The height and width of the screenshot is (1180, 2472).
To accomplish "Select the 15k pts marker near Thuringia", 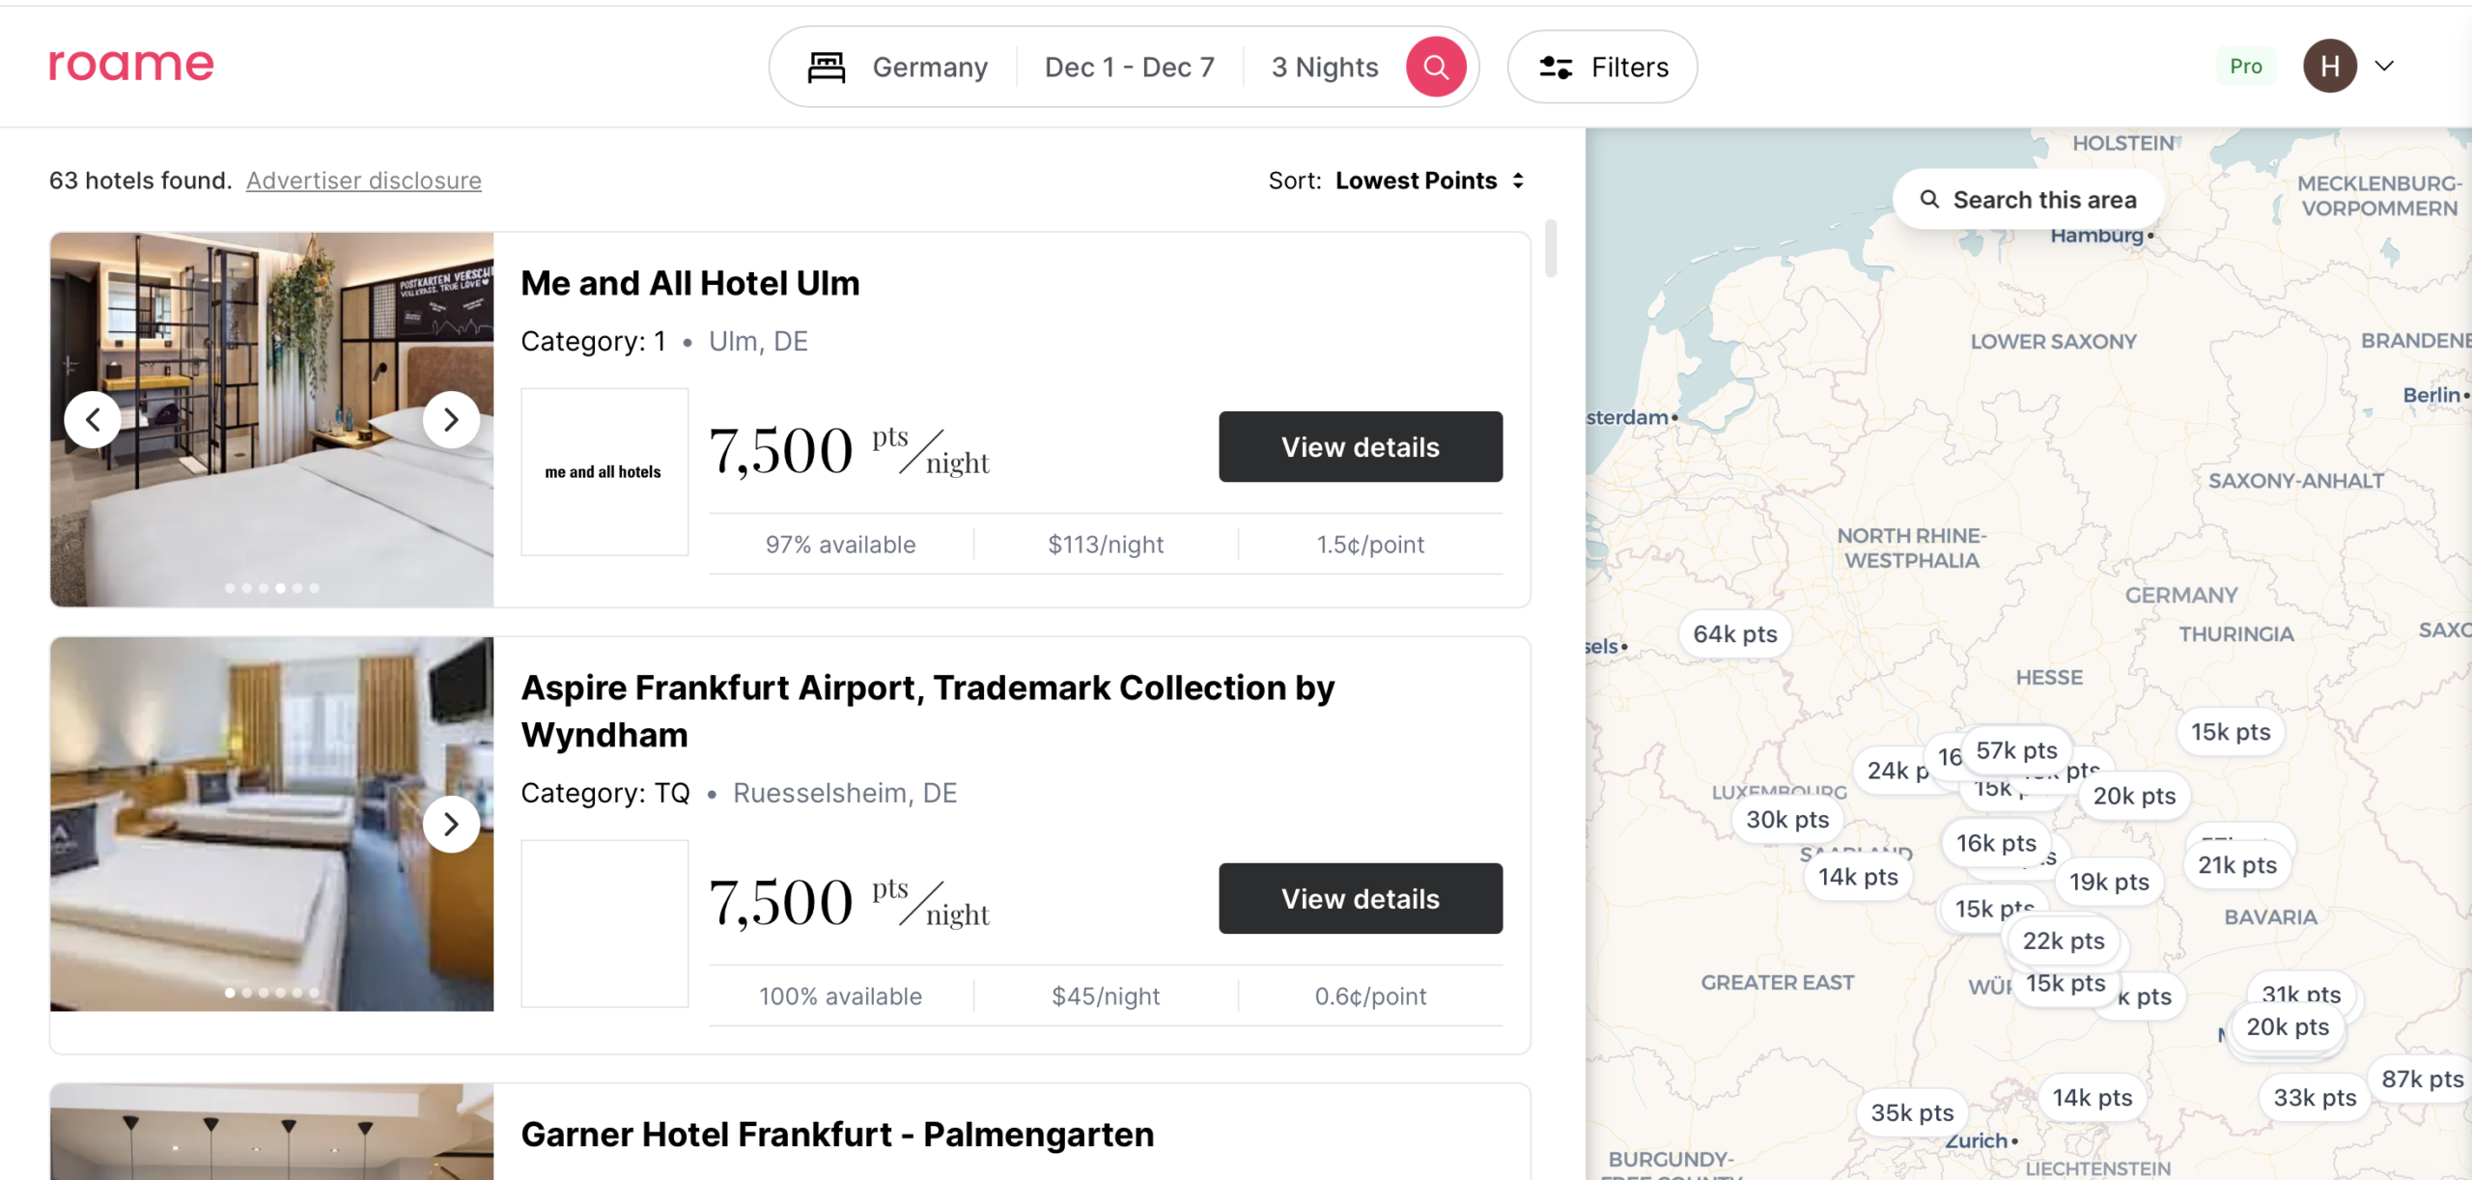I will coord(2230,732).
